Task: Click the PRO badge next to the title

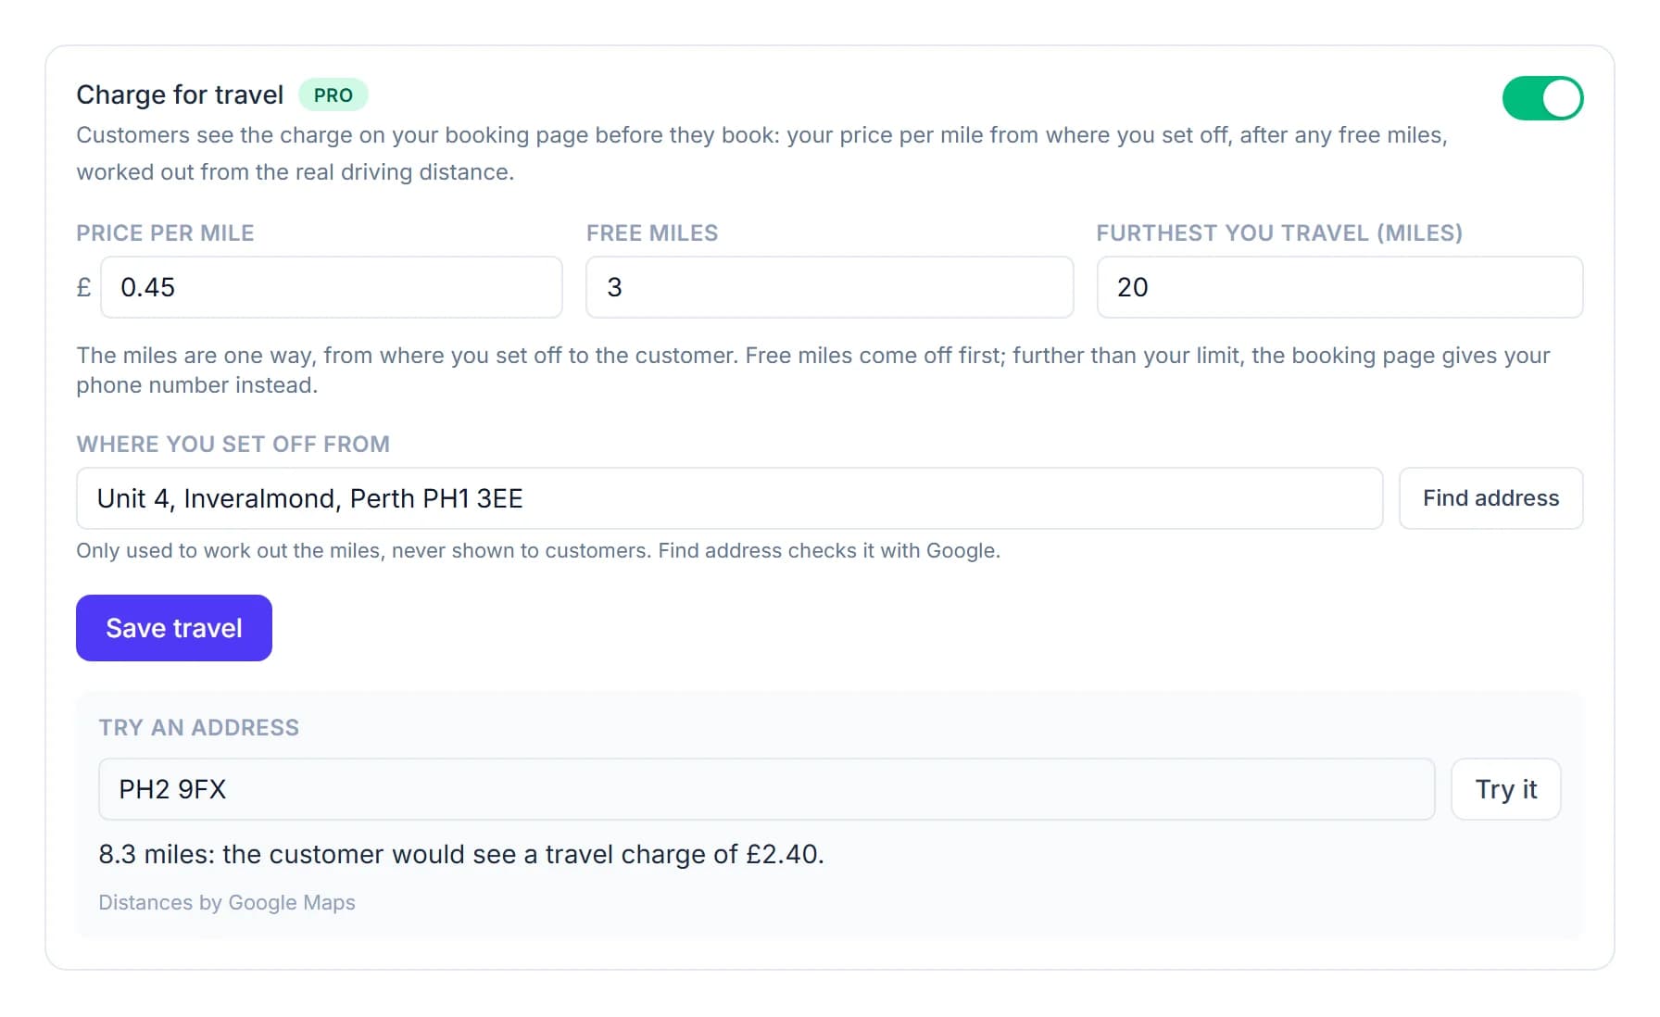Action: point(333,94)
